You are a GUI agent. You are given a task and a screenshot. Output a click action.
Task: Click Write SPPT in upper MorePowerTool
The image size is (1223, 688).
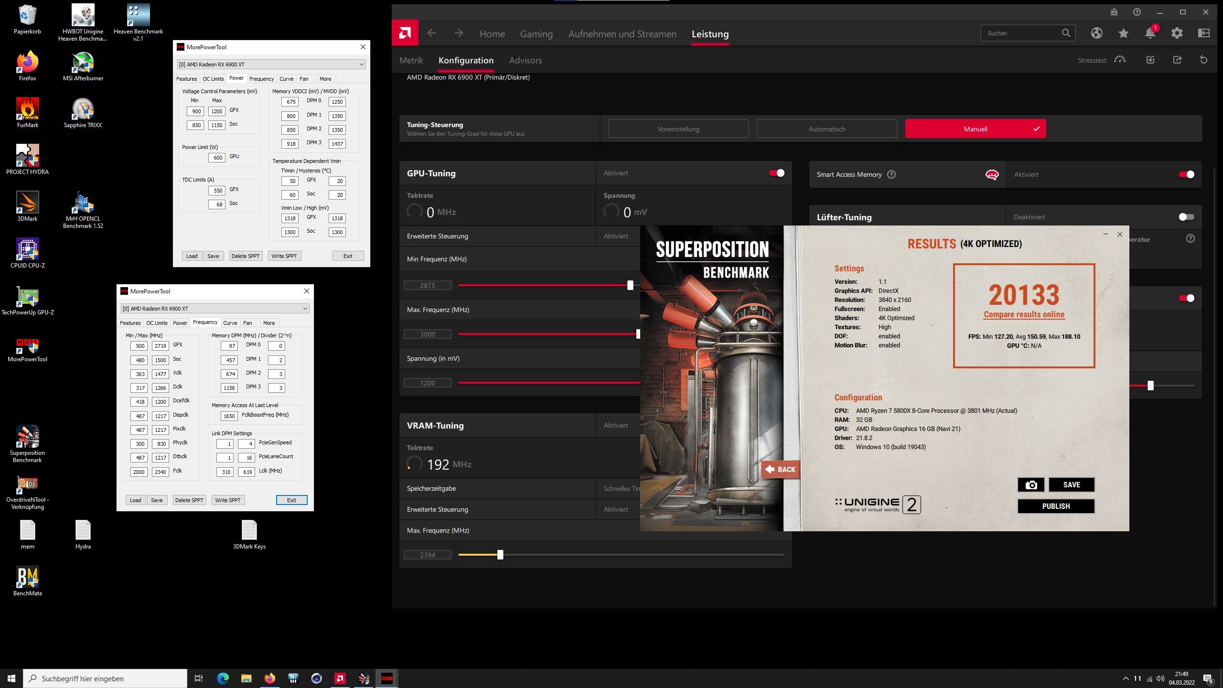point(284,256)
